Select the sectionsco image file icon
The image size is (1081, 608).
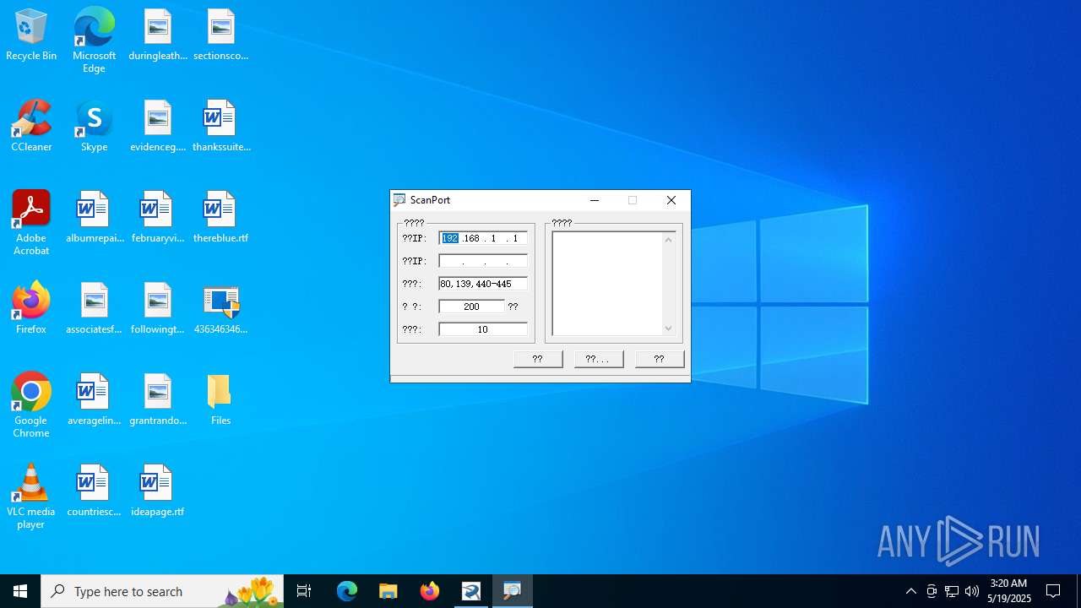pyautogui.click(x=220, y=35)
